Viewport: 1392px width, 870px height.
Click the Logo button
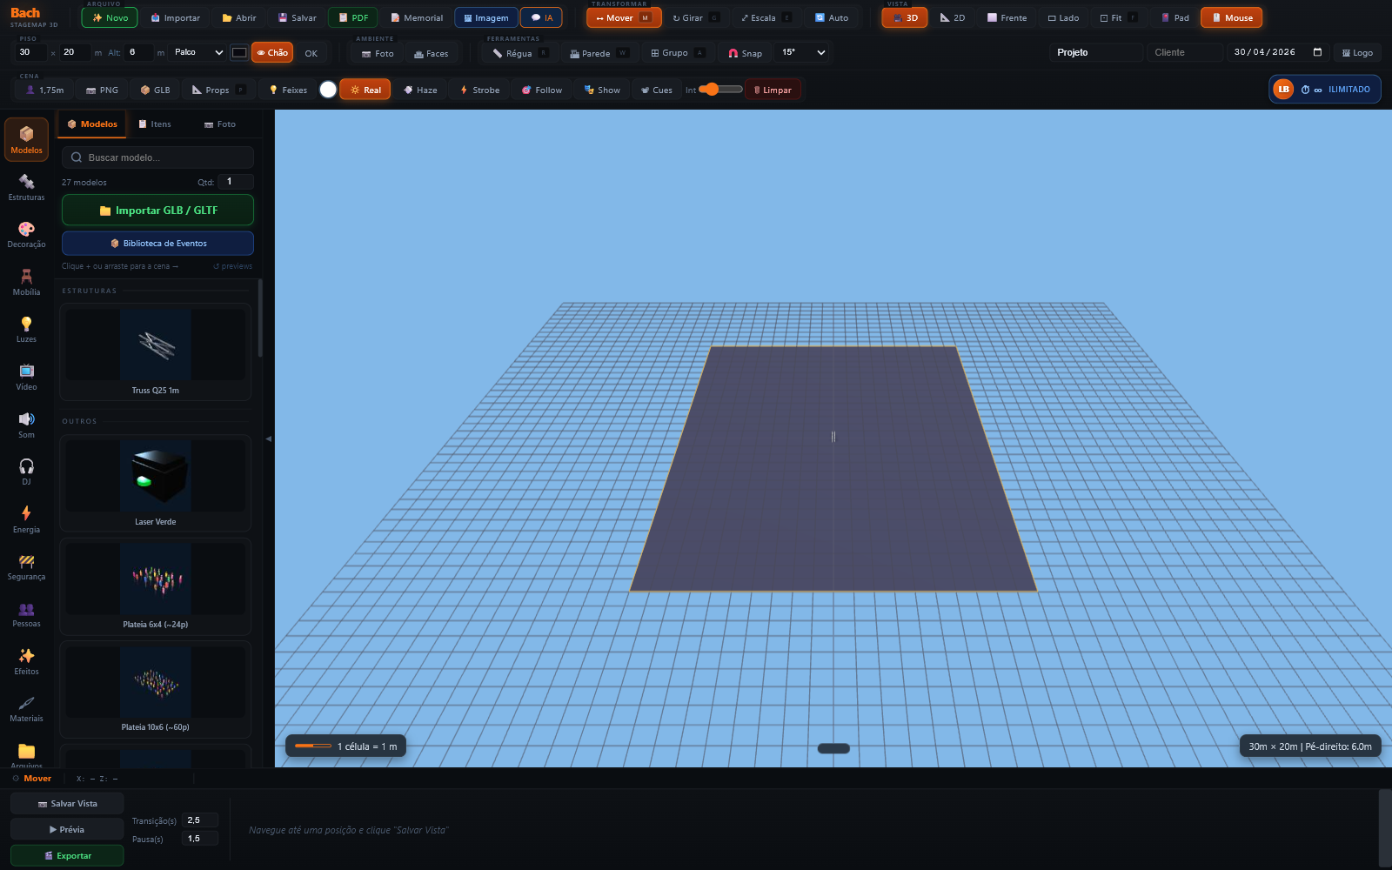pos(1357,53)
